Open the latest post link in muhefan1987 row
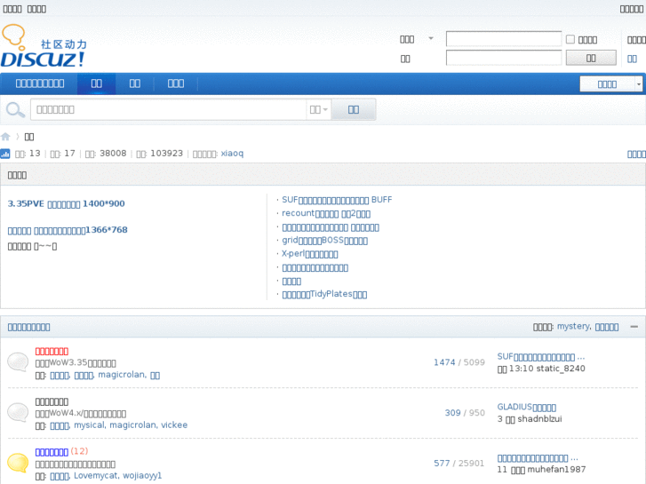The width and height of the screenshot is (646, 484). click(538, 458)
